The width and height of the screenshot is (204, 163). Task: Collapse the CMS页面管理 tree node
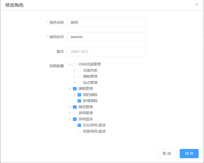click(70, 64)
